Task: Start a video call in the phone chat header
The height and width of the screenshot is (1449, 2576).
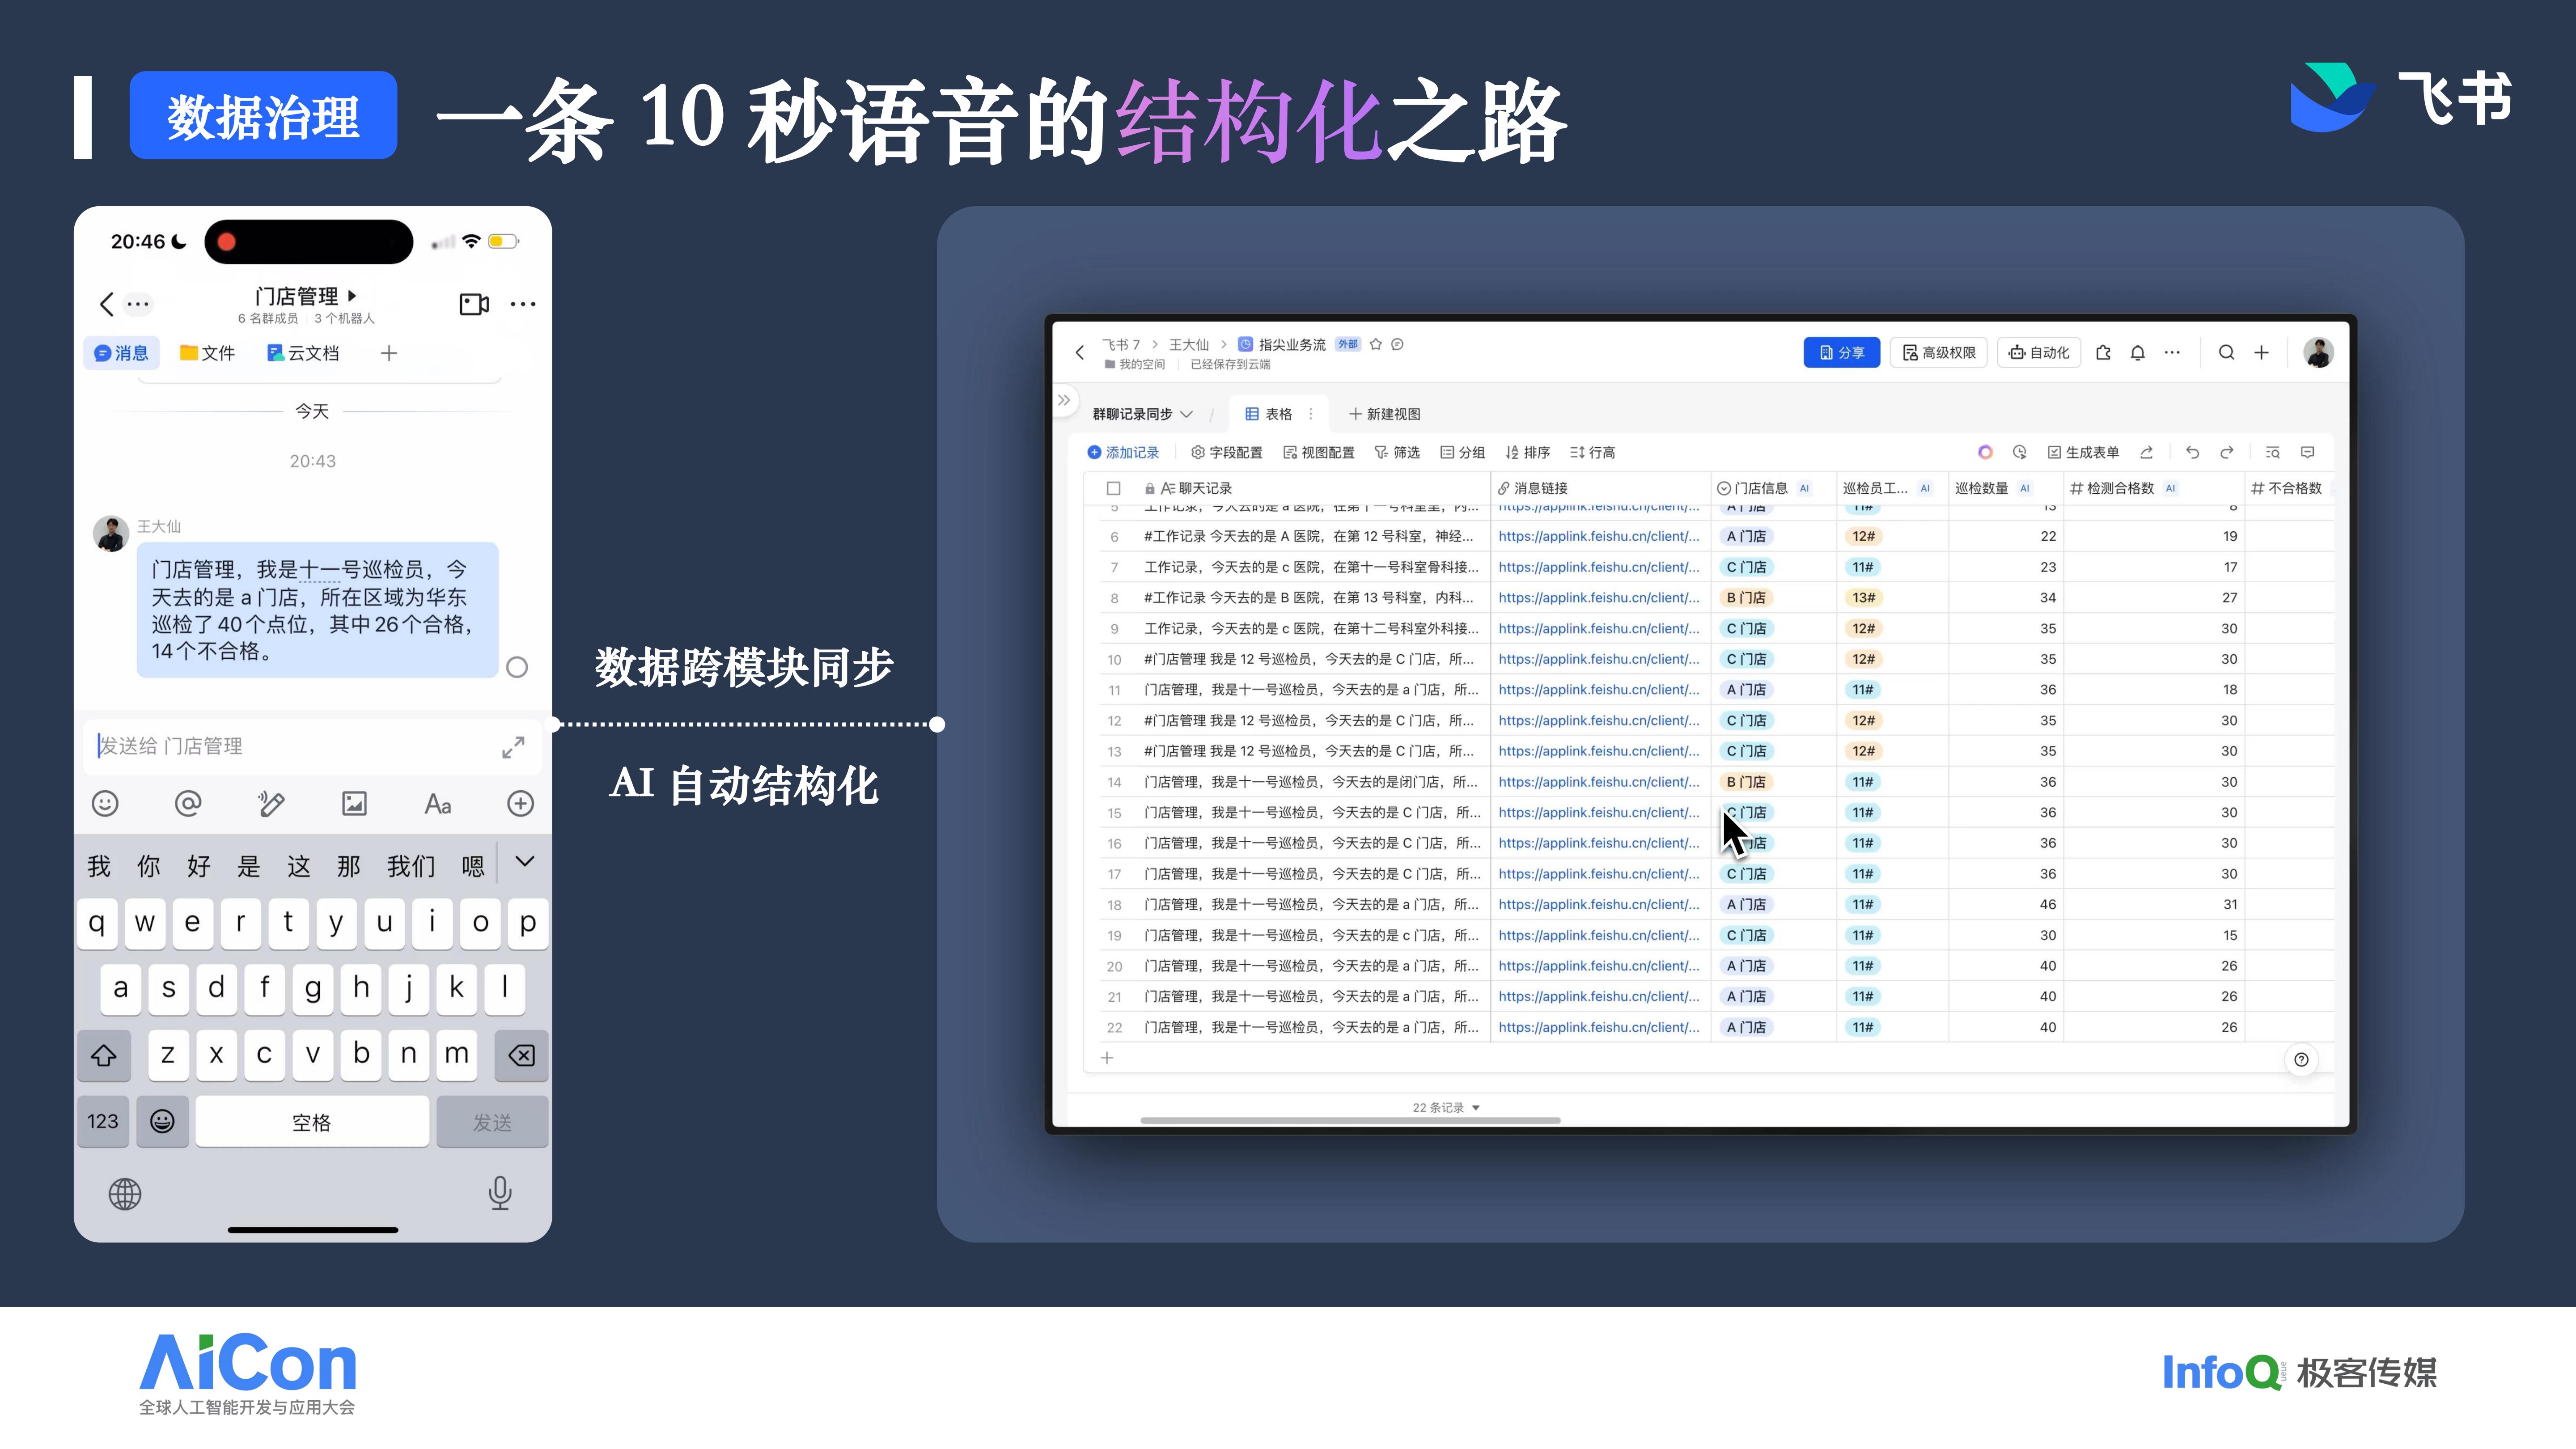Action: (474, 303)
